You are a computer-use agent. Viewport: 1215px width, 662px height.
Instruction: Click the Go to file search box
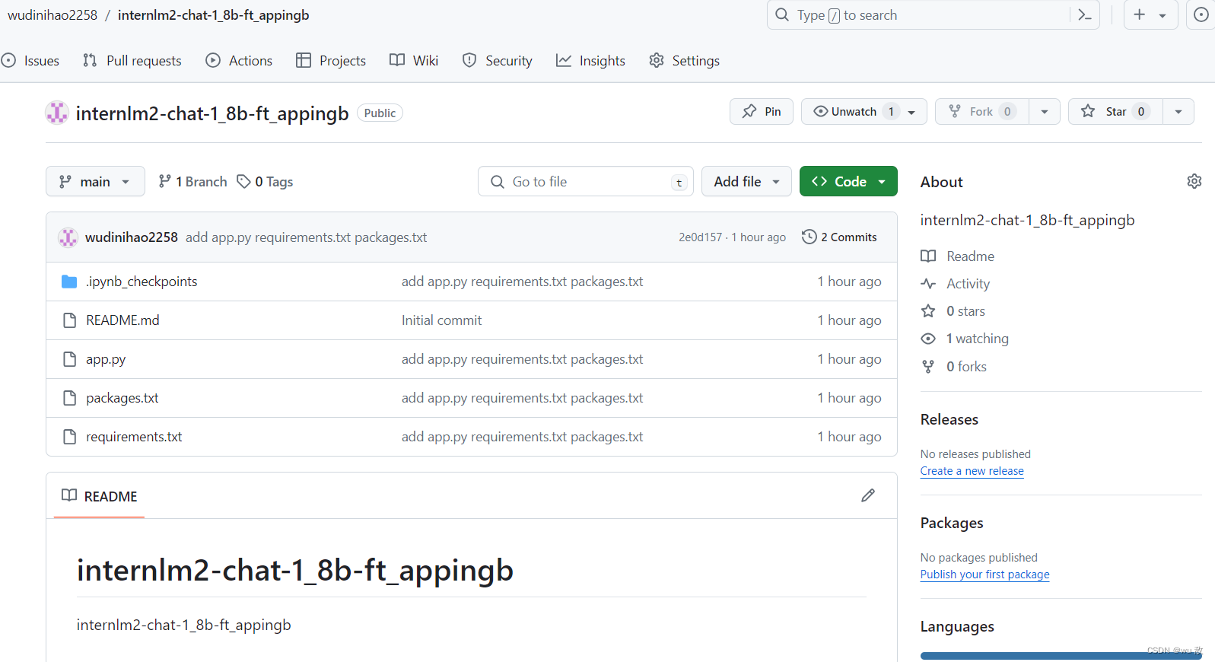[586, 181]
